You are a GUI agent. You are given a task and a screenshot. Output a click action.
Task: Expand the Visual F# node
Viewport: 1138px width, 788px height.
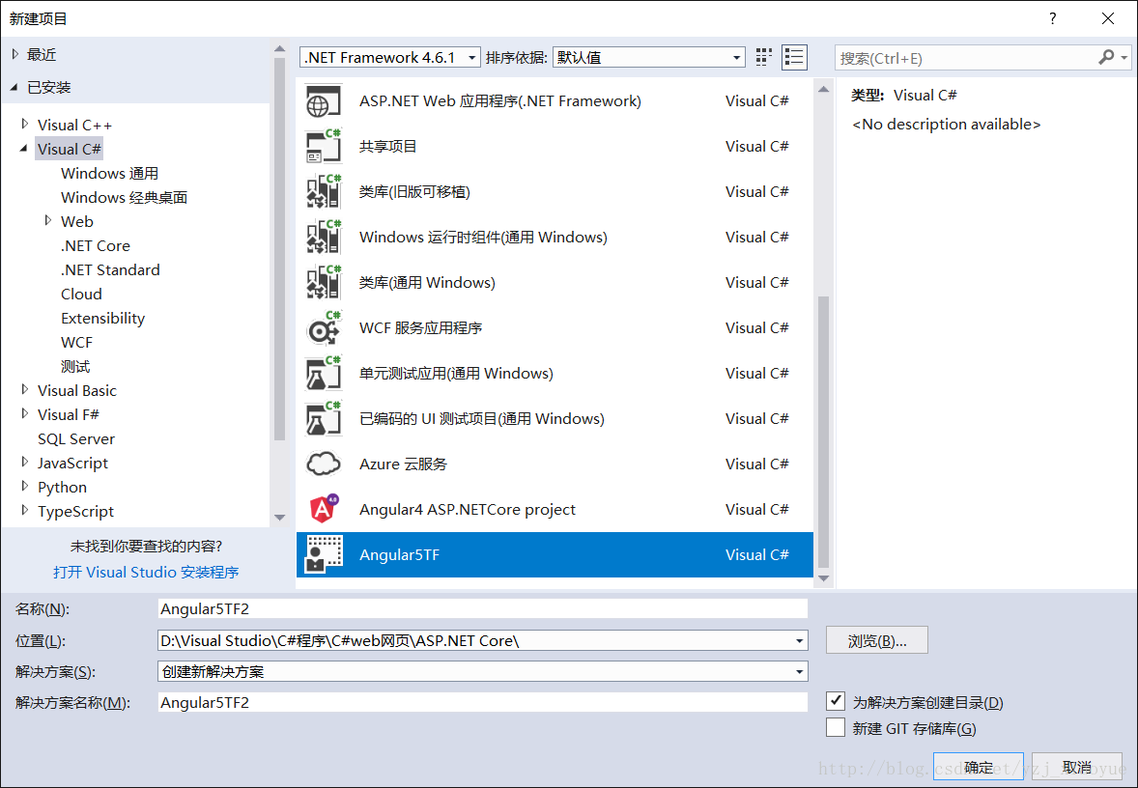25,413
